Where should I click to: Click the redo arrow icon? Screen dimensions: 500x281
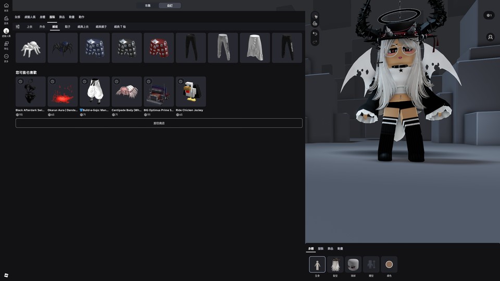coord(315,42)
